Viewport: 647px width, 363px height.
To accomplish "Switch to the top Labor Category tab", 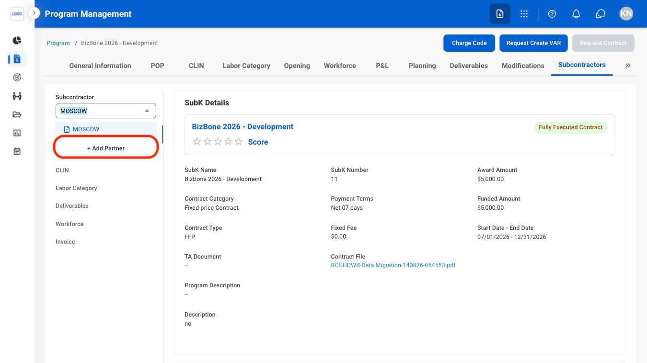I will [246, 66].
